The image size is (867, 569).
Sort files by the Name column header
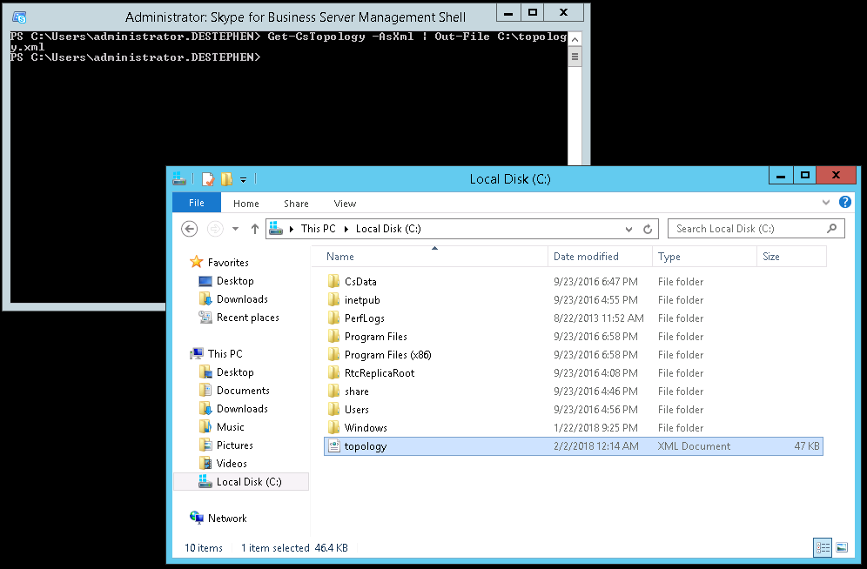tap(429, 257)
